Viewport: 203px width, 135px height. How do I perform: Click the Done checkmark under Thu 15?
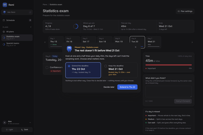click(x=51, y=44)
